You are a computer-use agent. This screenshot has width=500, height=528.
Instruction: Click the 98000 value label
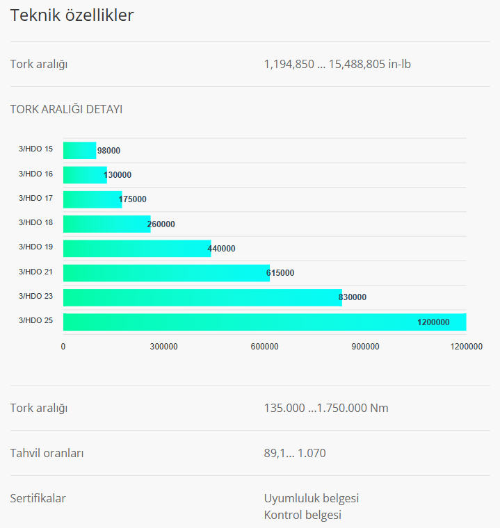[109, 151]
